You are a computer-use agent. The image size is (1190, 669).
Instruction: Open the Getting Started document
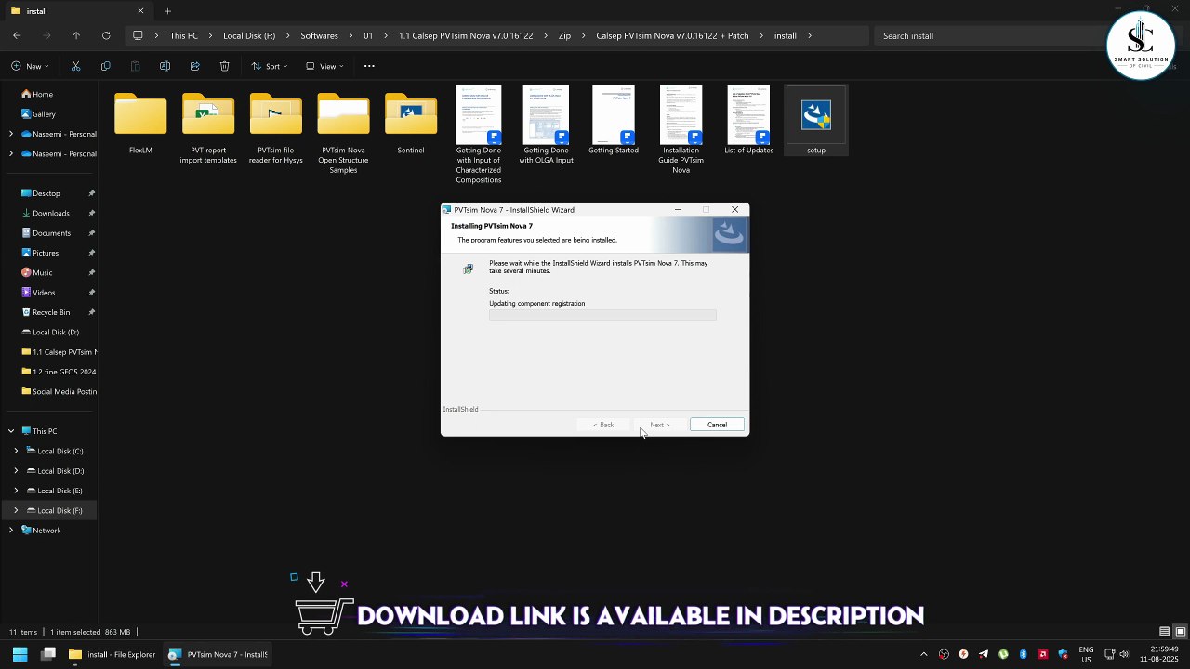coord(614,121)
